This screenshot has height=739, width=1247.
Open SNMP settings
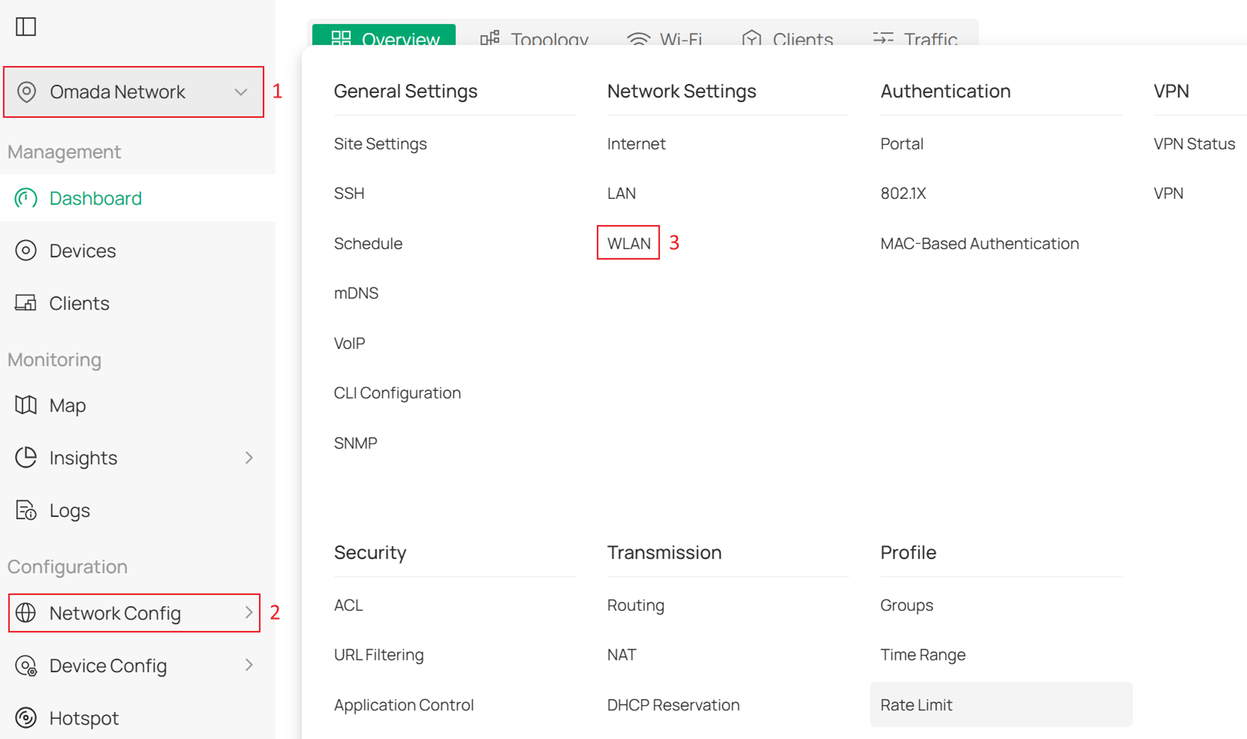(x=356, y=443)
